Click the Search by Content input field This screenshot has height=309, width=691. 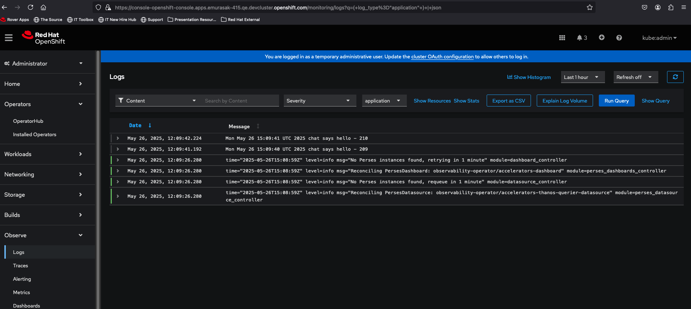[x=240, y=101]
